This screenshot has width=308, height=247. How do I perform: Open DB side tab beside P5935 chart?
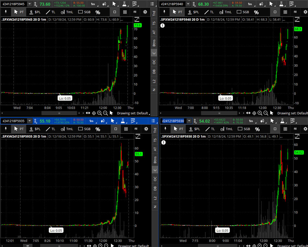pyautogui.click(x=155, y=189)
